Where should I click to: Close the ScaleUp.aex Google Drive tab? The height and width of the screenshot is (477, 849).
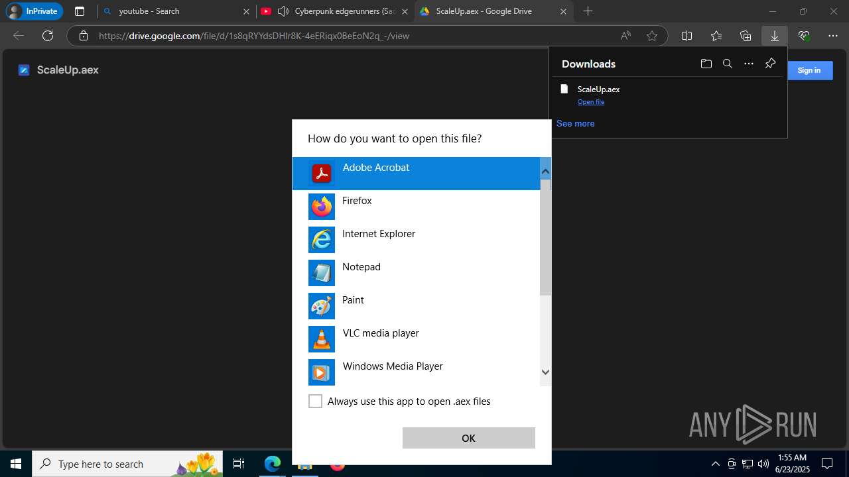tap(563, 11)
